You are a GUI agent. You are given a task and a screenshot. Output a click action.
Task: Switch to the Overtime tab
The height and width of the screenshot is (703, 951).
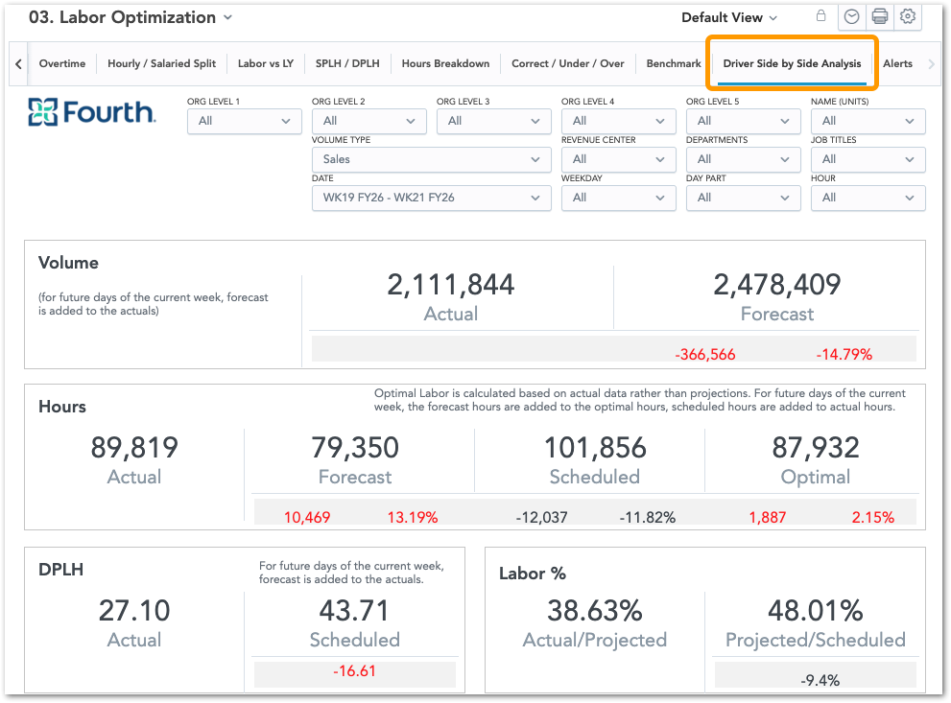click(x=62, y=64)
